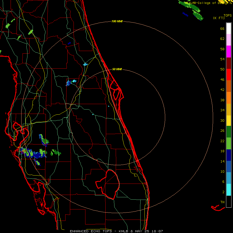Click the "18" scale value on the legend
The height and width of the screenshot is (233, 233).
(222, 151)
